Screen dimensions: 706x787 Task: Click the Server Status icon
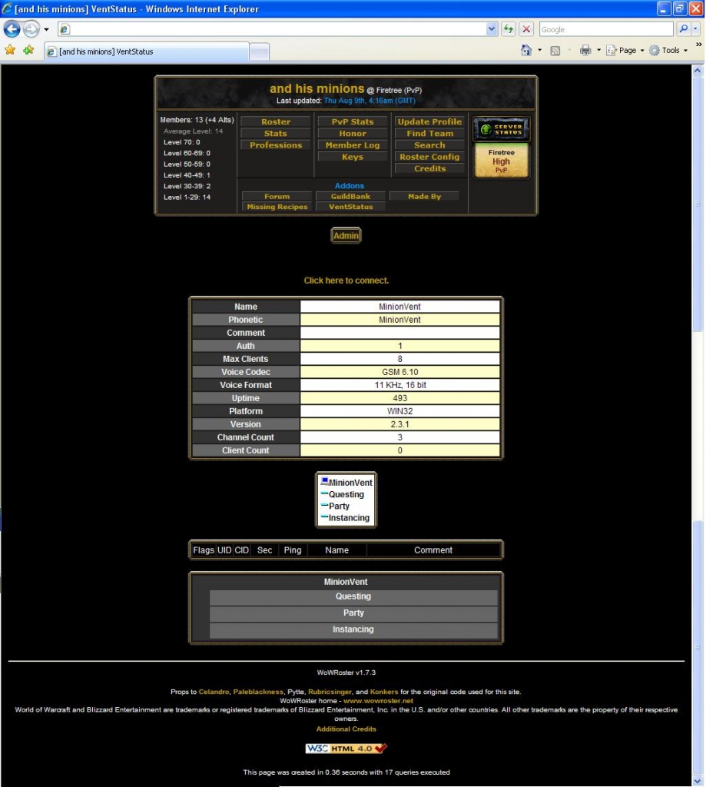(x=502, y=129)
